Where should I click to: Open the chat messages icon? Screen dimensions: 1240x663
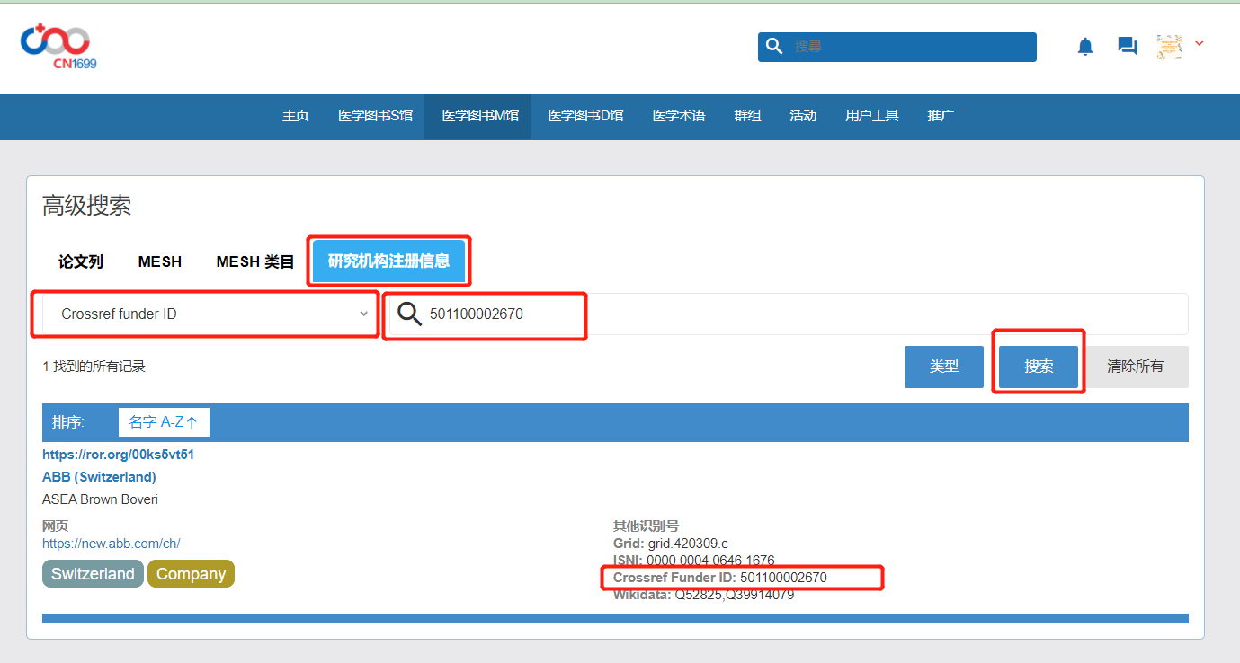click(1127, 47)
